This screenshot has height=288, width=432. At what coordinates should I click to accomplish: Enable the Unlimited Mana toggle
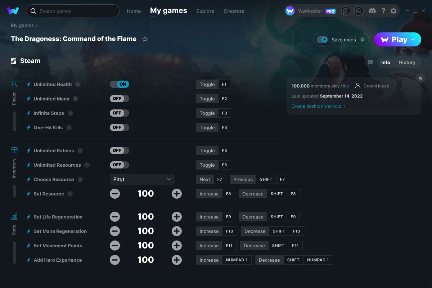pos(120,99)
